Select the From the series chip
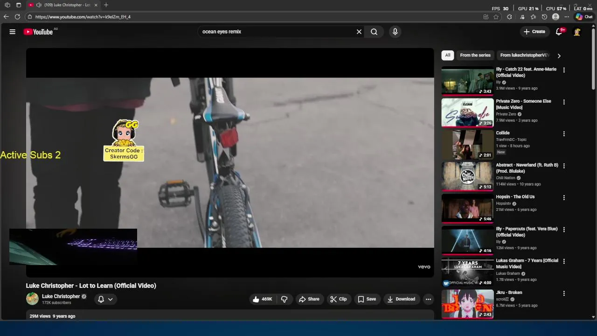The height and width of the screenshot is (336, 597). point(475,55)
